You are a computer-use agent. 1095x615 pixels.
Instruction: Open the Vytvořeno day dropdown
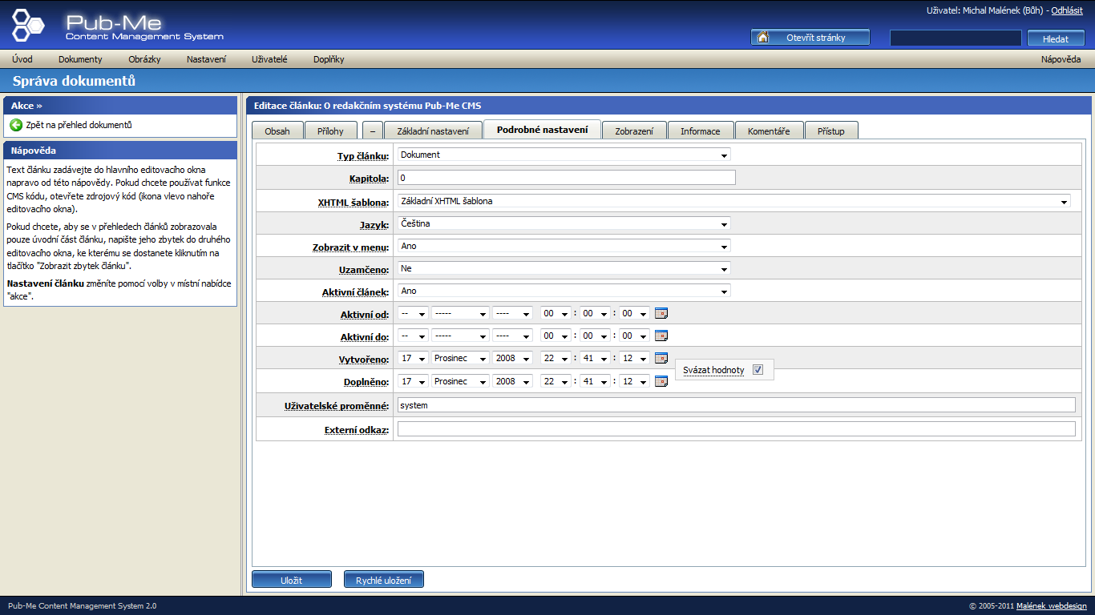[414, 359]
